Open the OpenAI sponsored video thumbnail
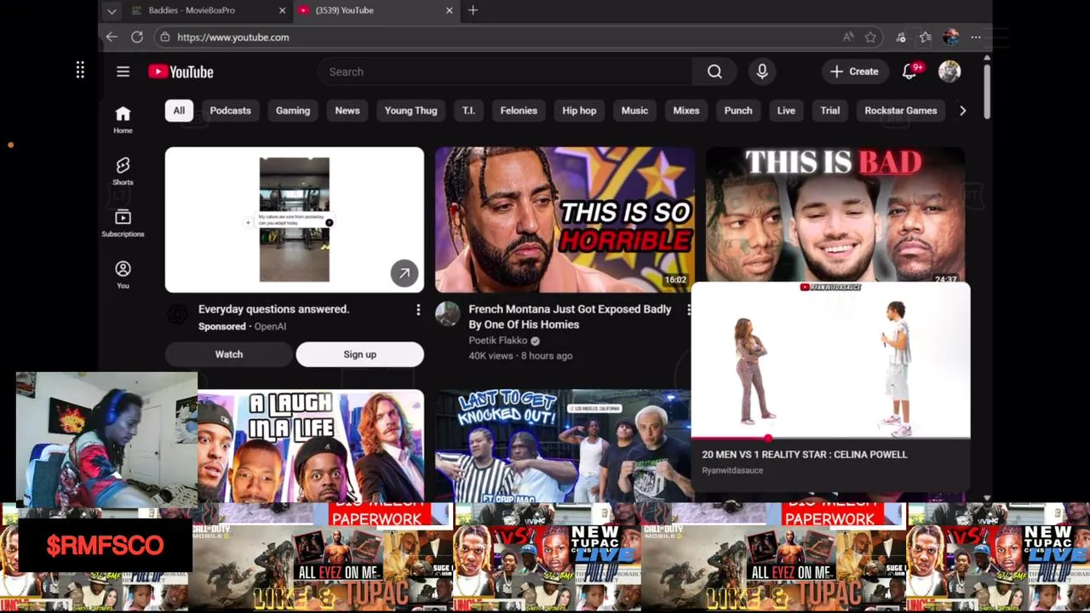1090x613 pixels. click(295, 220)
